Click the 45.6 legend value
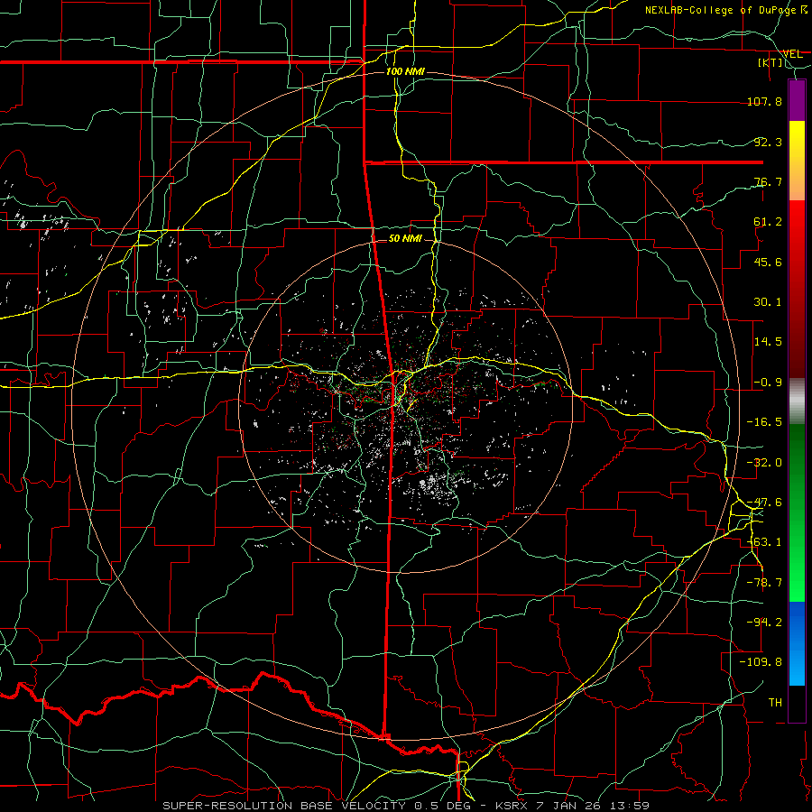Image resolution: width=812 pixels, height=812 pixels. (768, 262)
